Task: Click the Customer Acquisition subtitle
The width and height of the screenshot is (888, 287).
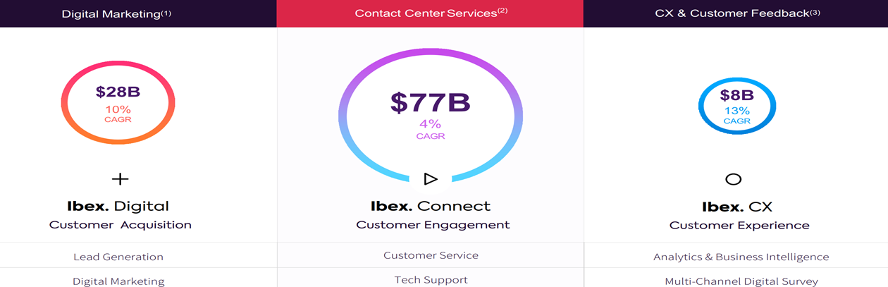Action: [x=121, y=225]
